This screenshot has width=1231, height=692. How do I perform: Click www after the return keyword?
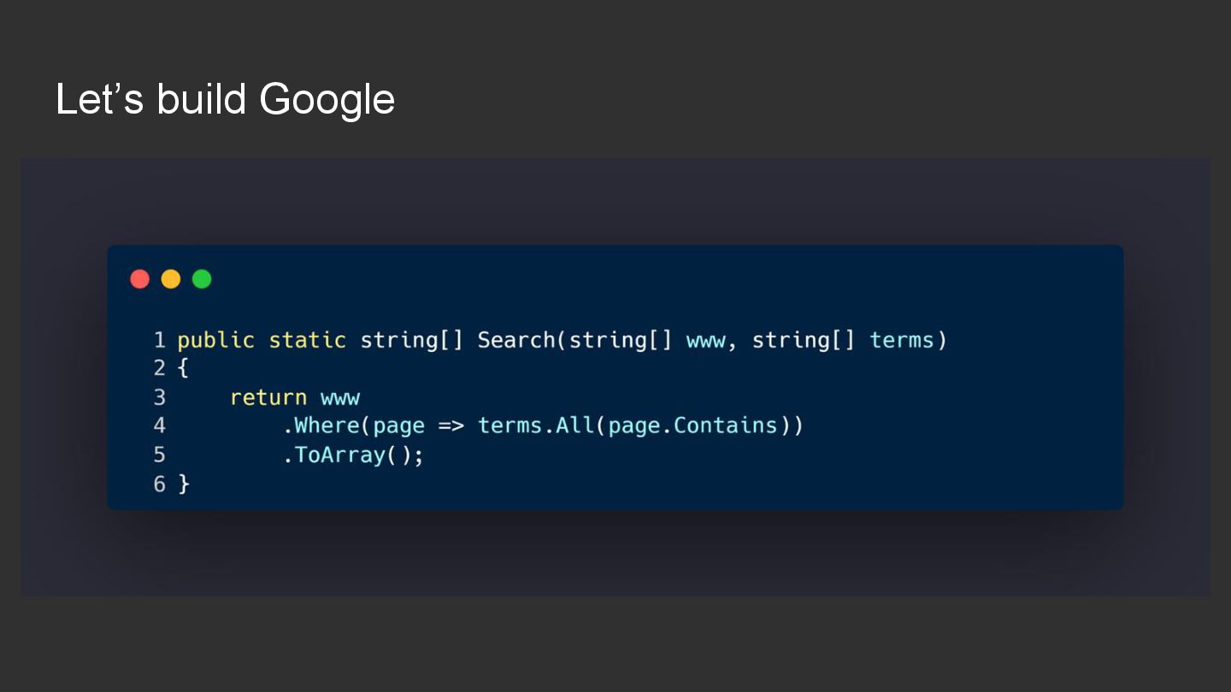340,398
